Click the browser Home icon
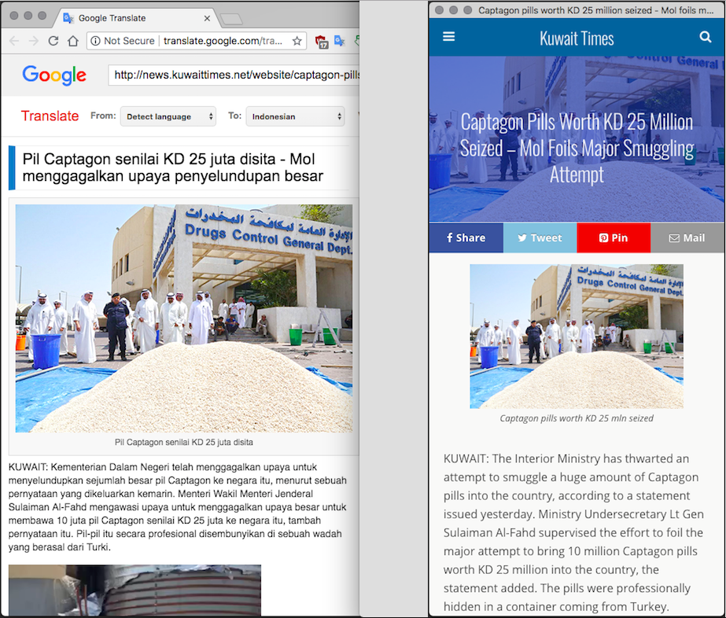This screenshot has width=726, height=618. click(x=72, y=41)
